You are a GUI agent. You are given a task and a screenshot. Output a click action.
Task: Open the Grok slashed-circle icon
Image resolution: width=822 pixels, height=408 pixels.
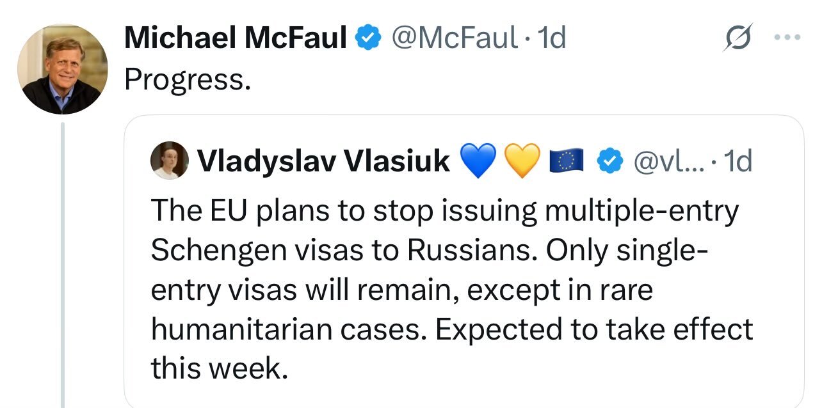[738, 40]
